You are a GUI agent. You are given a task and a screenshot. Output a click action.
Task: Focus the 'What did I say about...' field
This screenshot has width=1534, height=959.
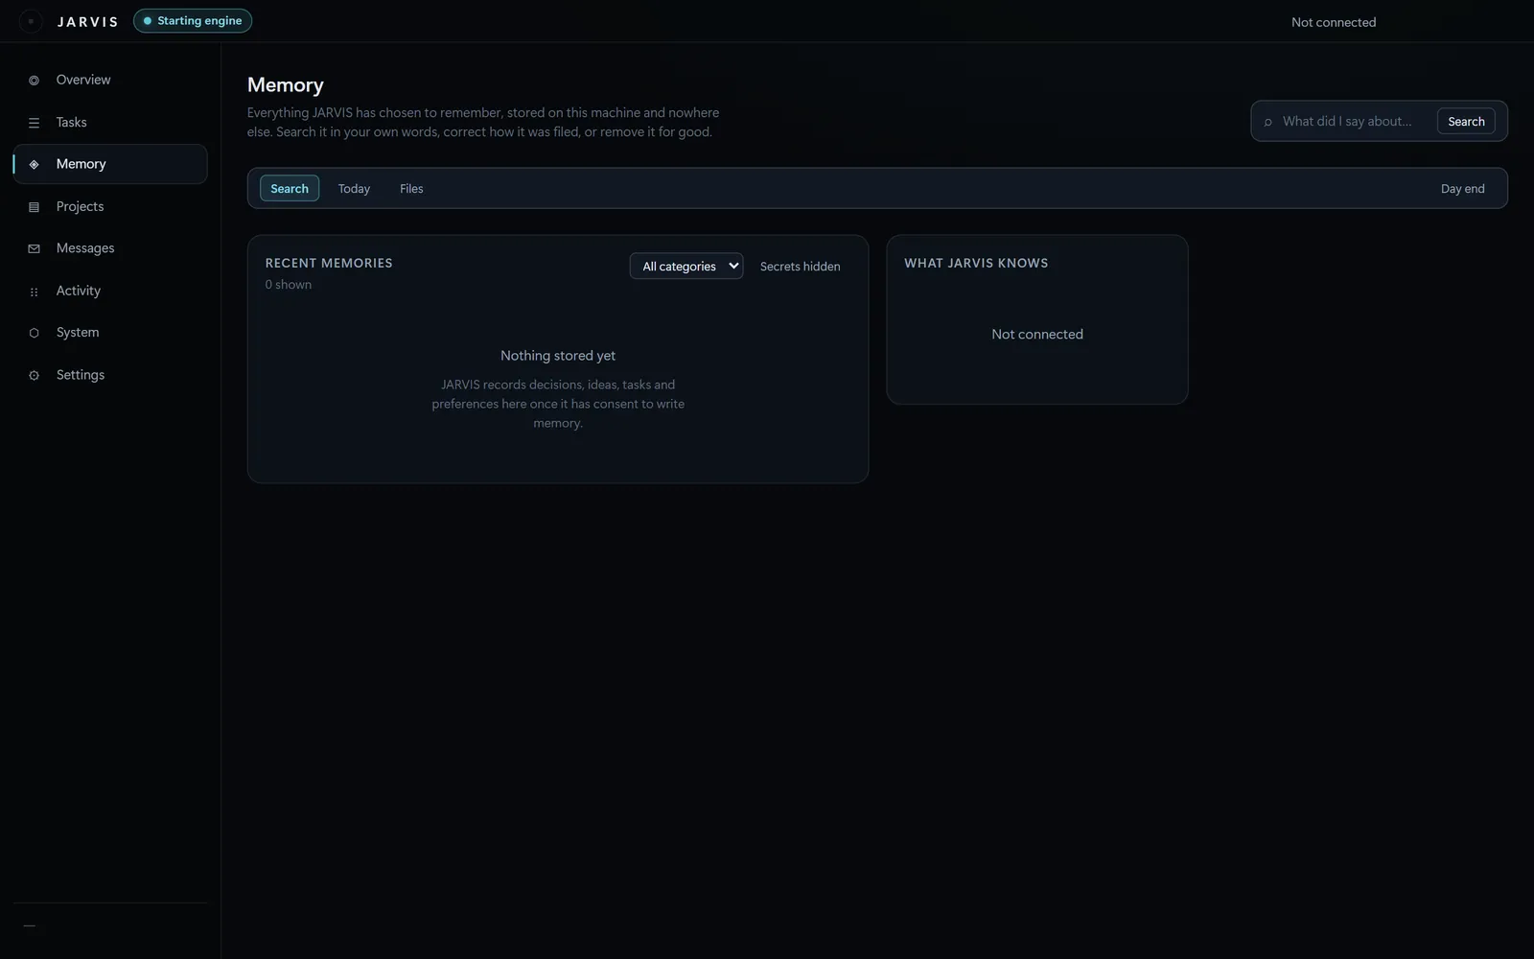(1354, 122)
